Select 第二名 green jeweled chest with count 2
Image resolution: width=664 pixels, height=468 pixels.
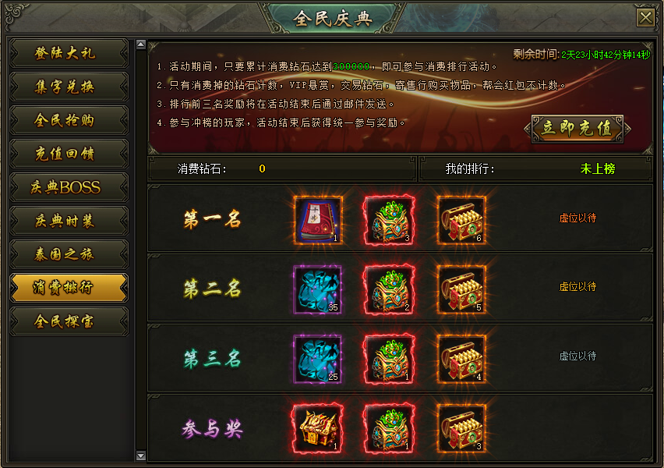point(390,290)
